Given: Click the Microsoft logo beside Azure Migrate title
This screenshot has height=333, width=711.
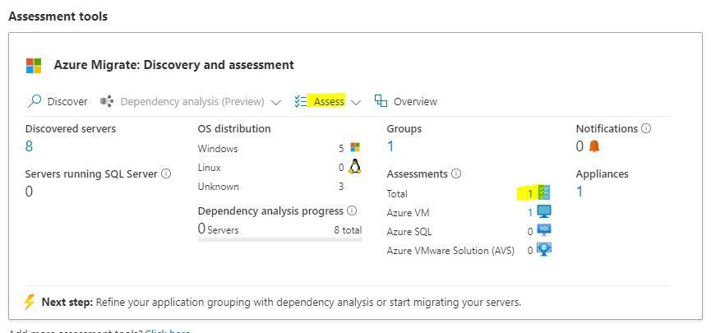Looking at the screenshot, I should (x=34, y=65).
